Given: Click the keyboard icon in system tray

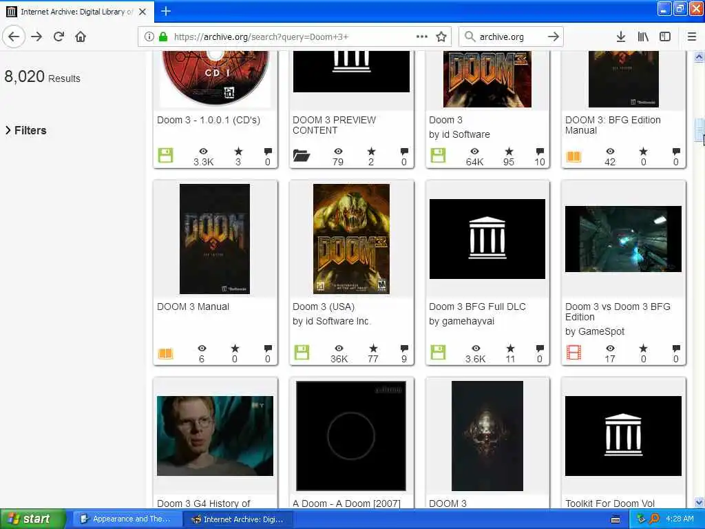Looking at the screenshot, I should 615,519.
